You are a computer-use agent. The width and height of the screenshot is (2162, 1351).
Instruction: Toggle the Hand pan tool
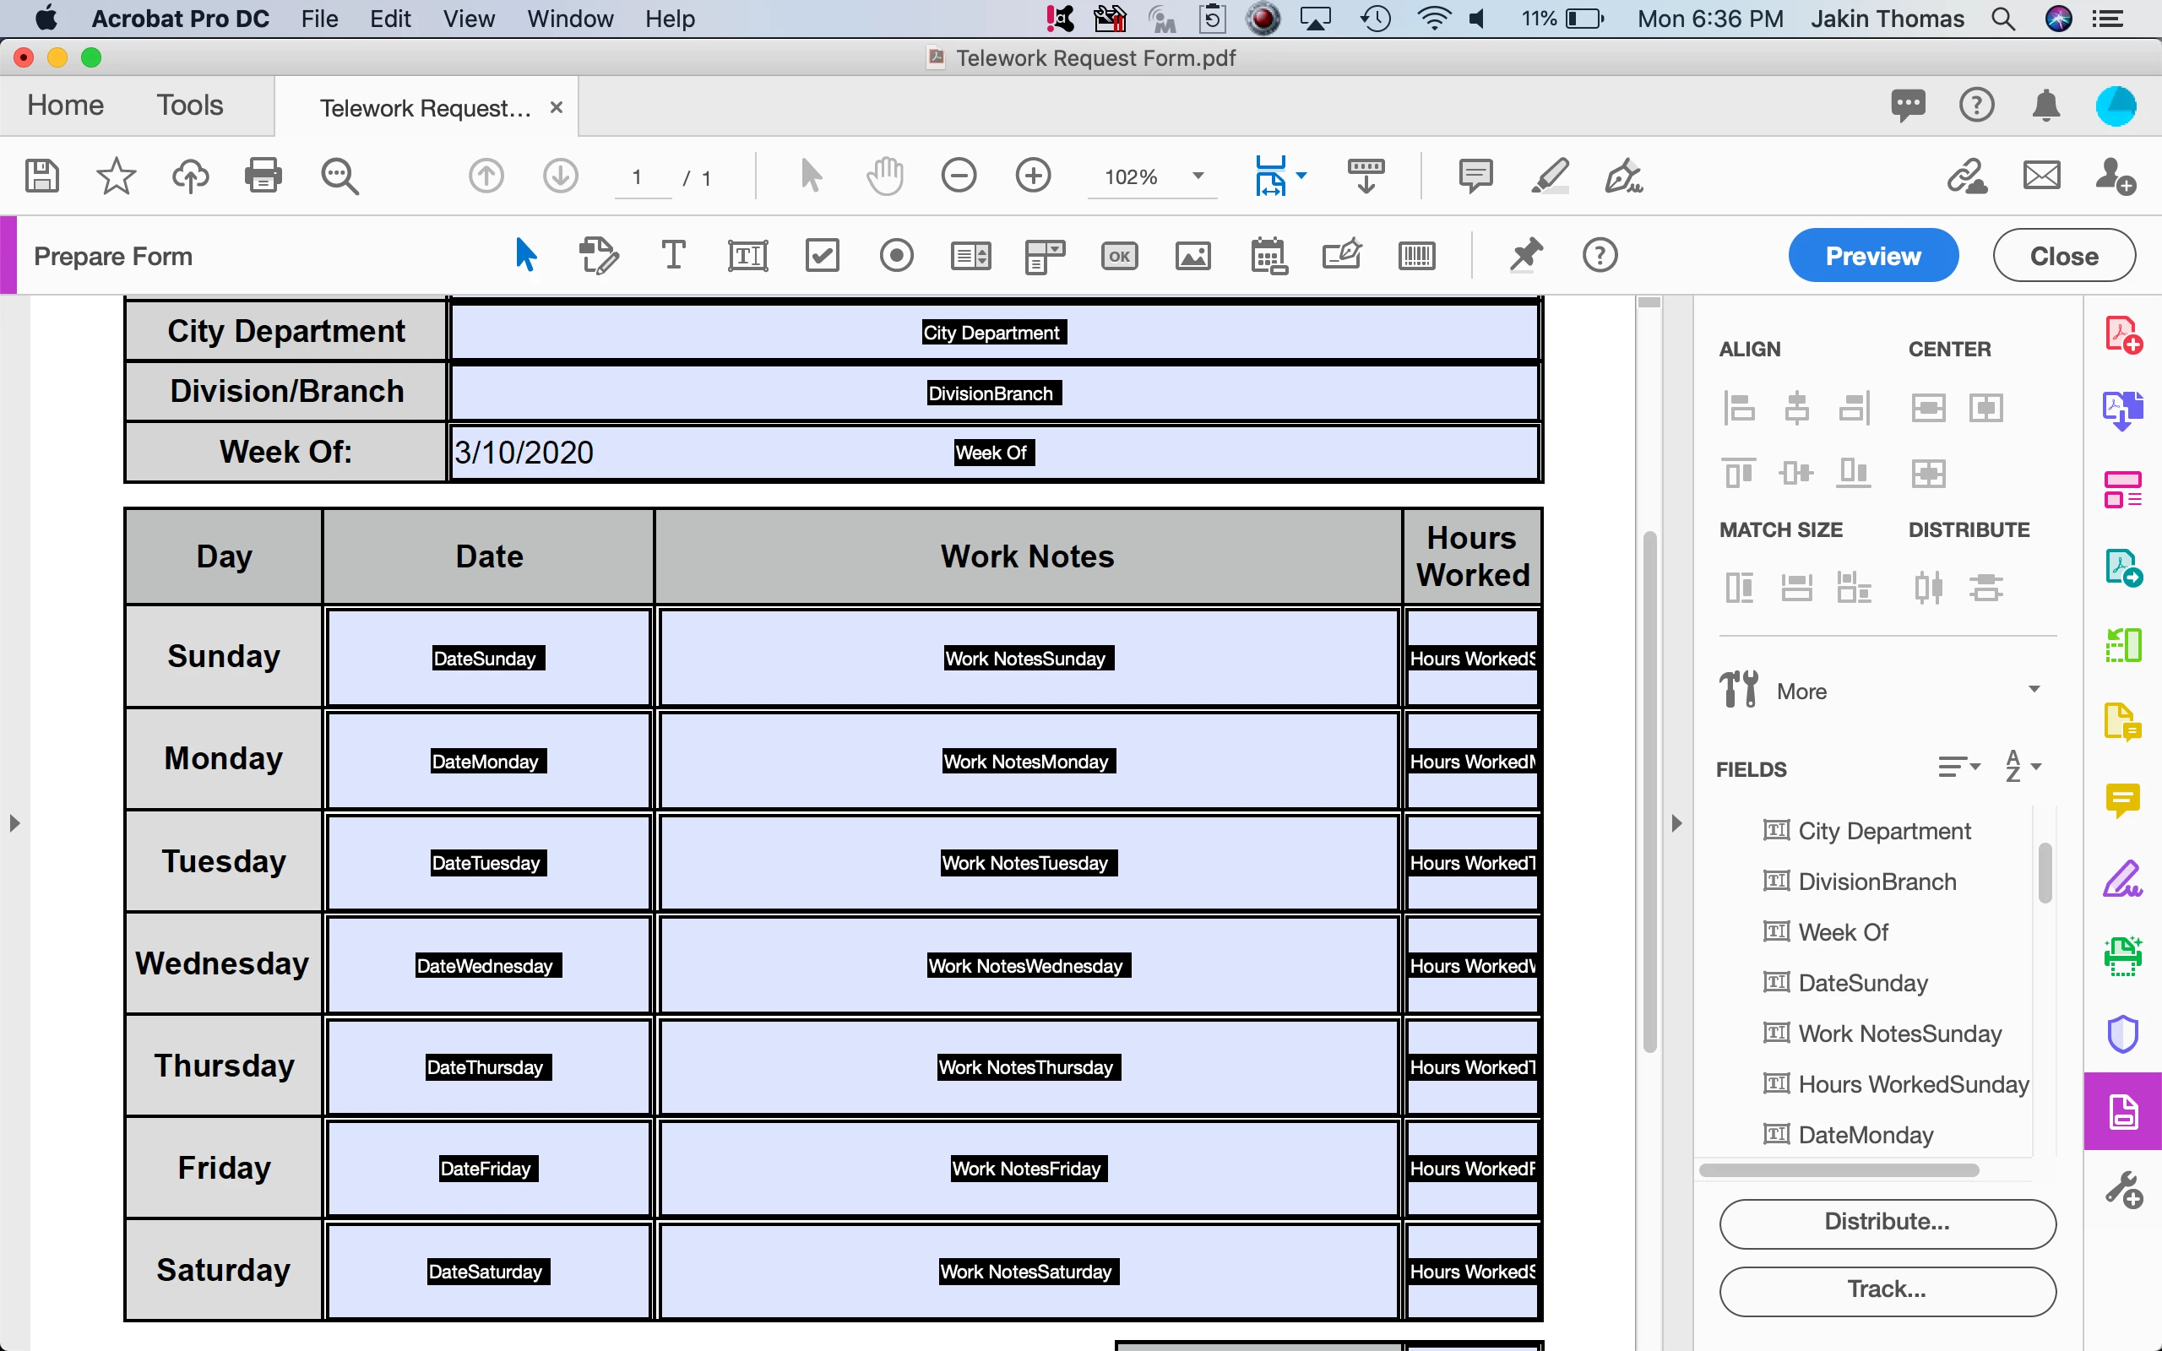884,176
